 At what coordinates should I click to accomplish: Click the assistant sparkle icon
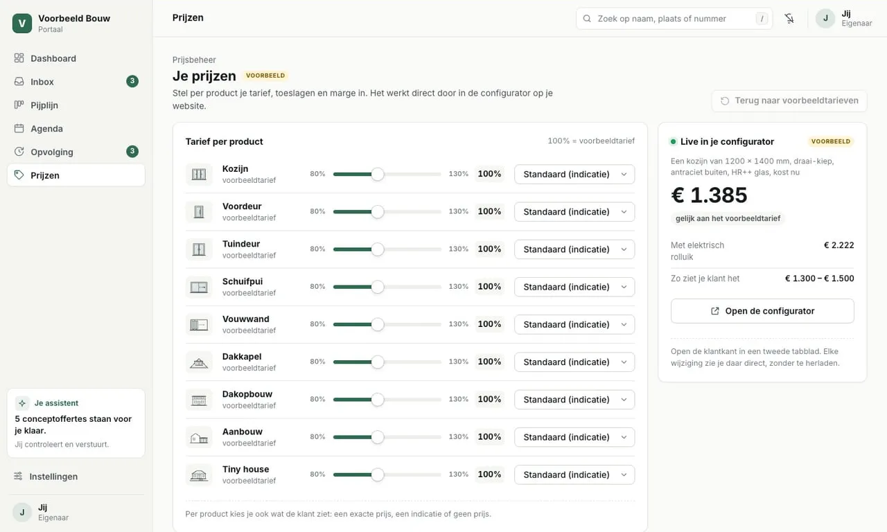pyautogui.click(x=22, y=403)
